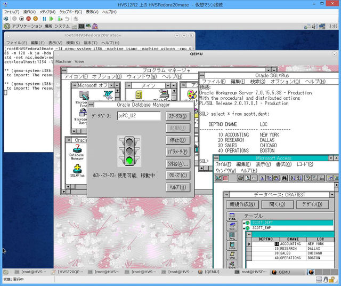Click the Paste clipboard icon in Access toolbar
The width and height of the screenshot is (341, 286).
(x=275, y=178)
